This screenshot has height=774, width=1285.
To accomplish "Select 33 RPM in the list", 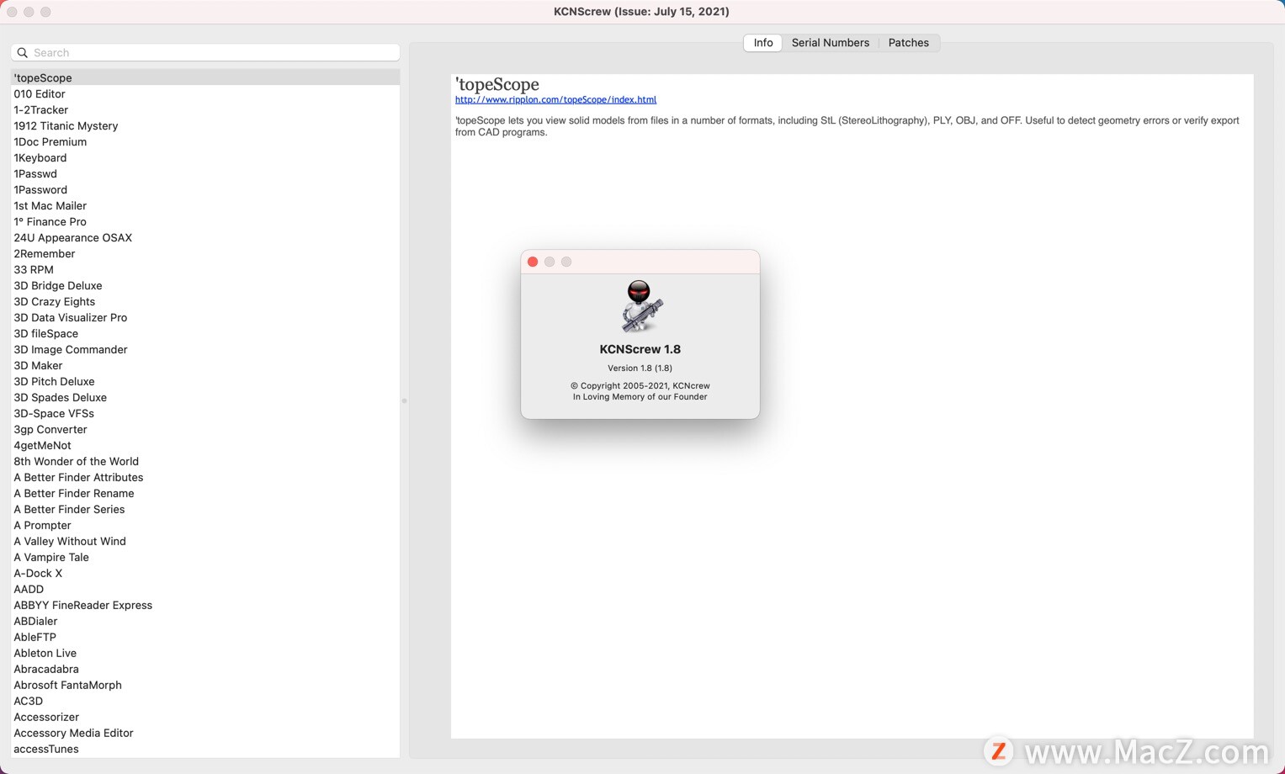I will click(x=205, y=269).
